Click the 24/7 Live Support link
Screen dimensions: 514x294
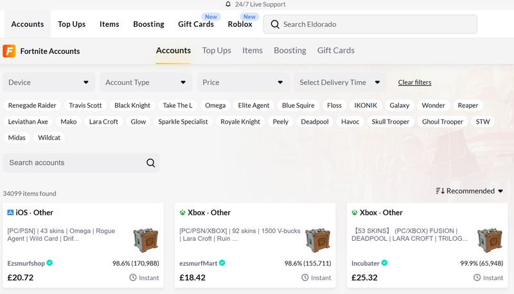click(x=260, y=4)
